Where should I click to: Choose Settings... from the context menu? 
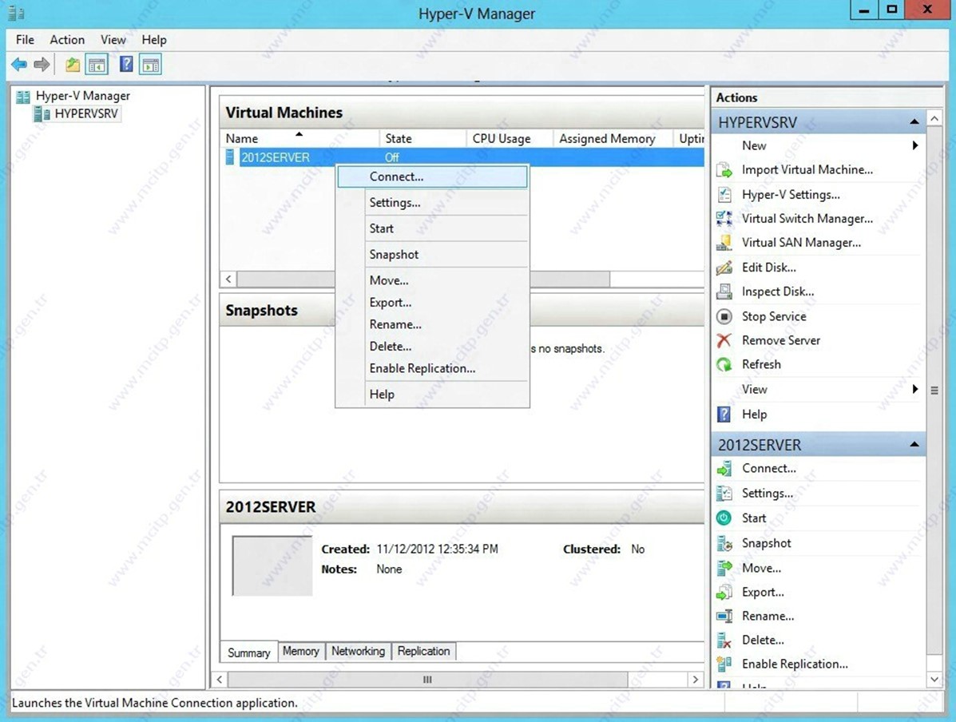pos(432,202)
